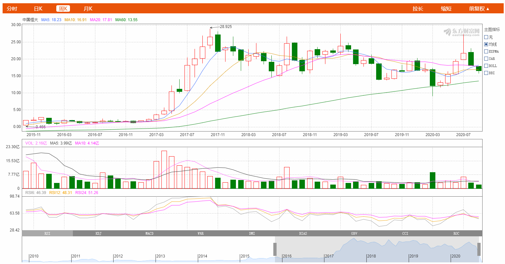Screen dimensions: 505x264
Task: Toggle the 均线 moving average checkbox
Action: point(486,44)
